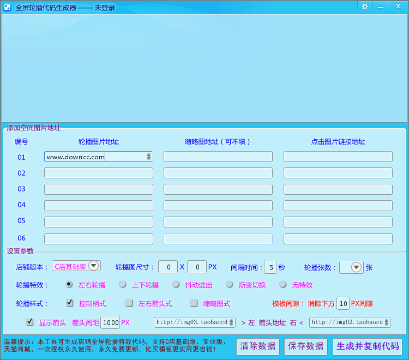This screenshot has height=360, width=409.
Task: Click the spinner arrows in row 01 field
Action: pyautogui.click(x=149, y=157)
